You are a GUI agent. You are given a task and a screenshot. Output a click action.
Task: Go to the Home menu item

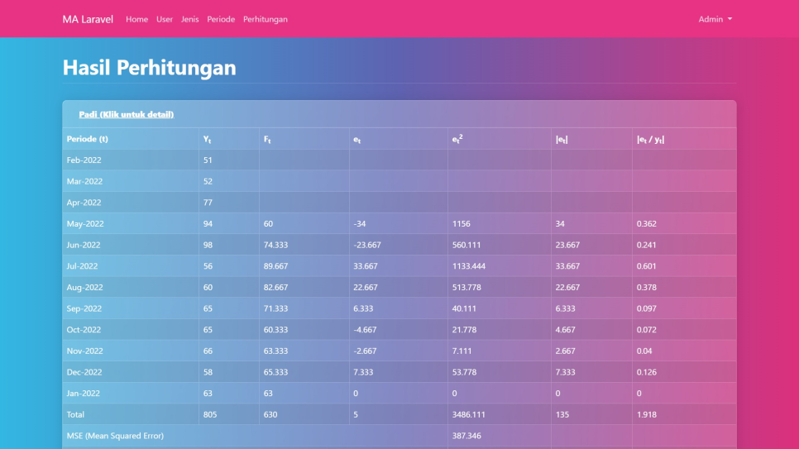(x=136, y=19)
